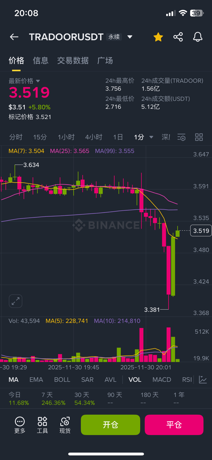Tap the green 开仓 button
Viewport: 212px width, 460px height.
(x=110, y=425)
